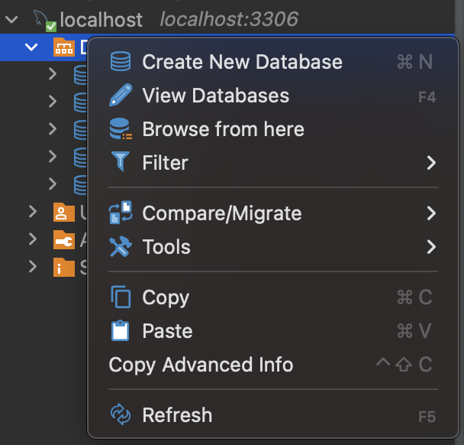Screen dimensions: 464x445
Task: Click the Tools wrench icon
Action: click(121, 247)
